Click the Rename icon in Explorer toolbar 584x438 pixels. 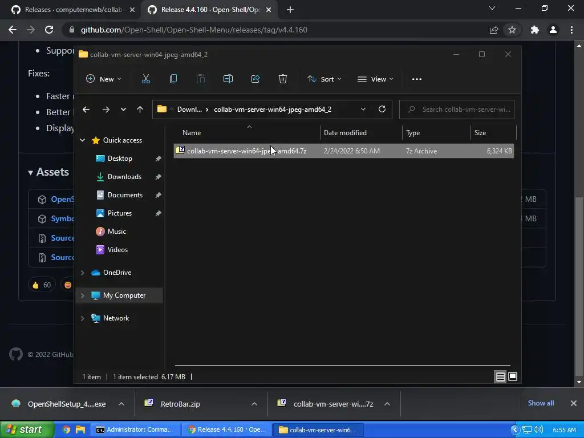coord(228,79)
